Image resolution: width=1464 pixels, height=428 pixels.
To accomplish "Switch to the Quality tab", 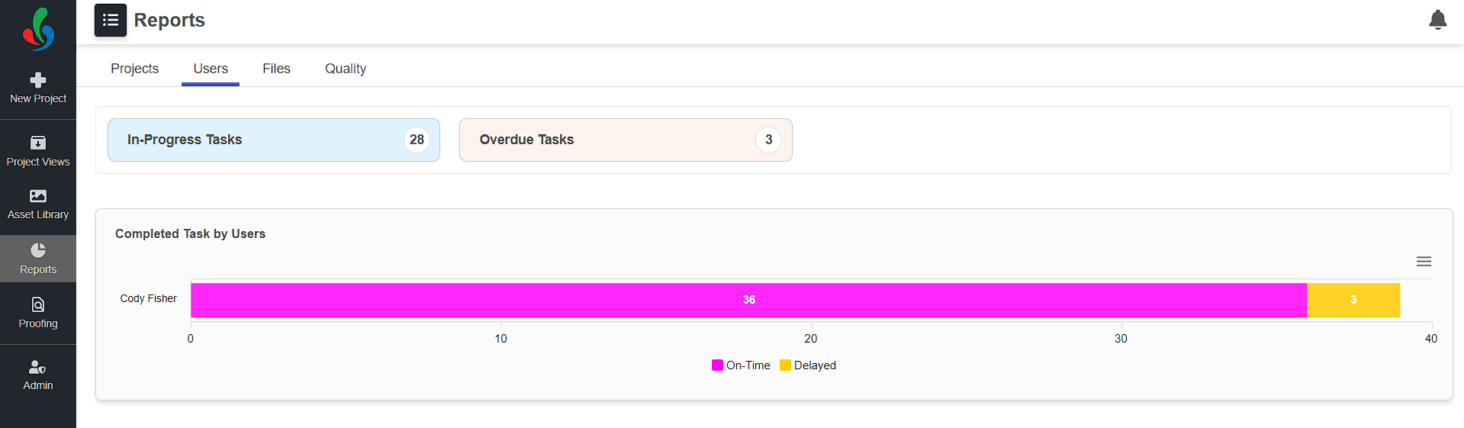I will (346, 69).
